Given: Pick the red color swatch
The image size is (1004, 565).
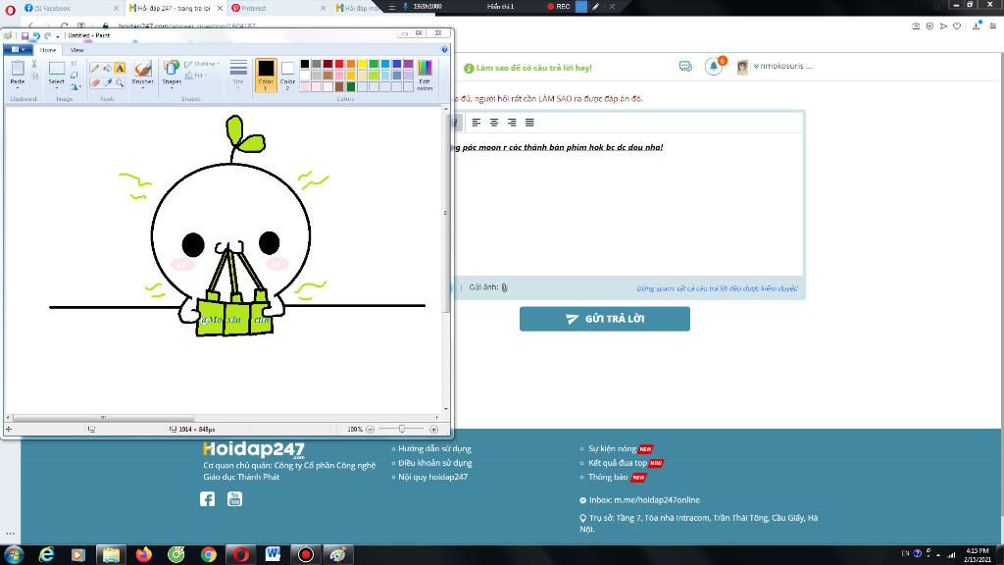Looking at the screenshot, I should point(339,64).
